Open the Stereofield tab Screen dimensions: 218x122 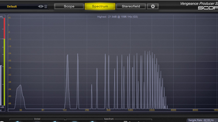tap(131, 6)
